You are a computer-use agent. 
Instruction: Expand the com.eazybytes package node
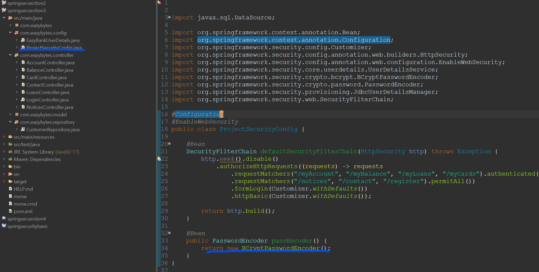coord(10,25)
